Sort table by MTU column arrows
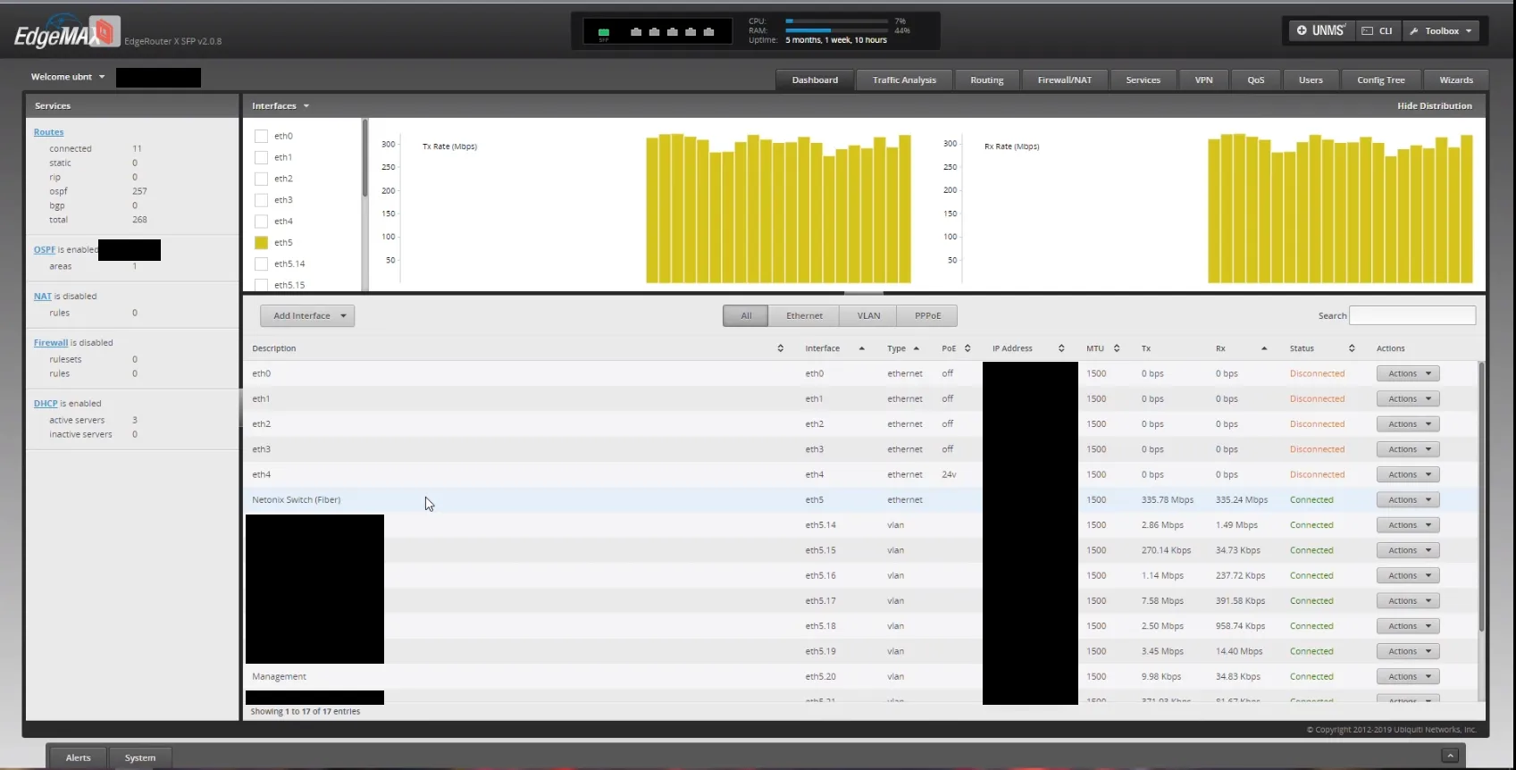The height and width of the screenshot is (770, 1516). (1116, 348)
